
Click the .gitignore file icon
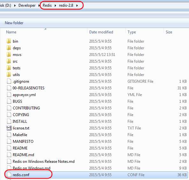point(9,81)
